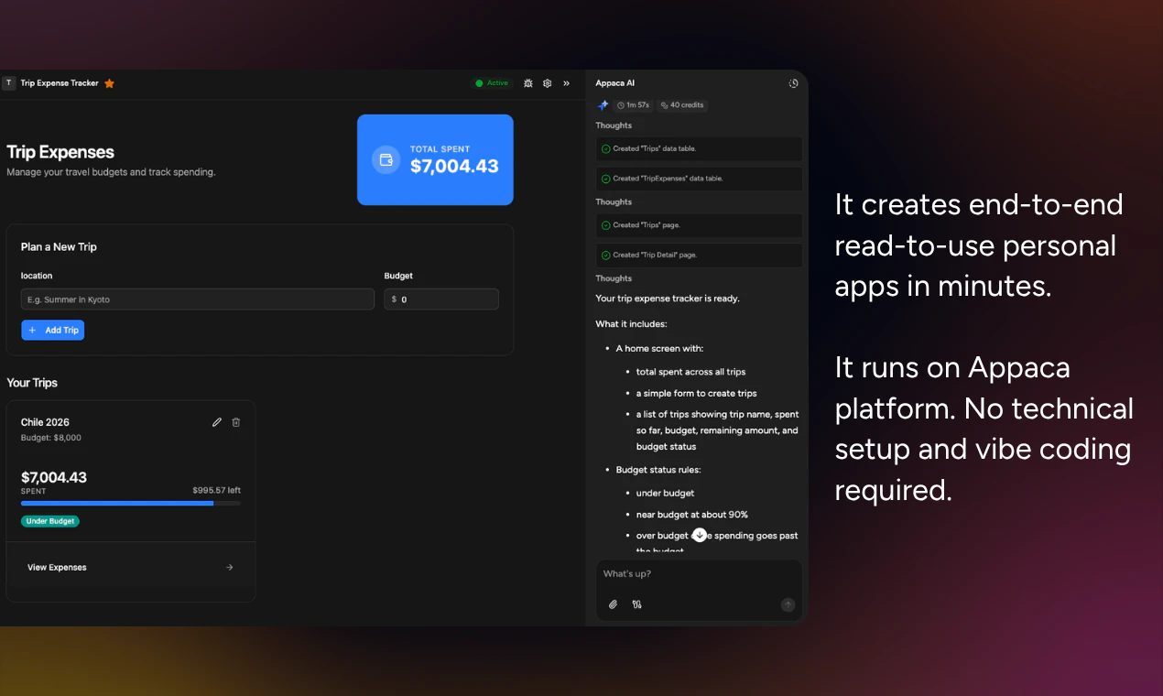Open chat history clock icon in Appaca AI panel
This screenshot has height=696, width=1163.
coord(793,82)
